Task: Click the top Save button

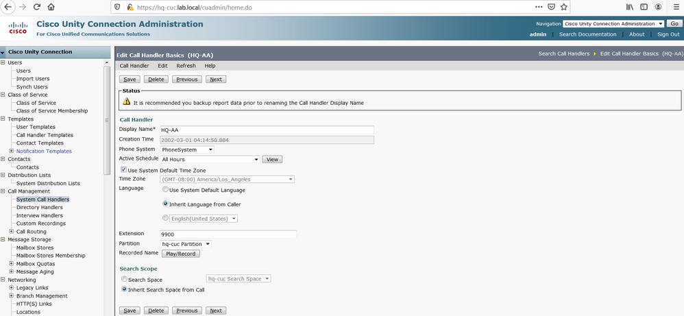Action: pos(130,80)
